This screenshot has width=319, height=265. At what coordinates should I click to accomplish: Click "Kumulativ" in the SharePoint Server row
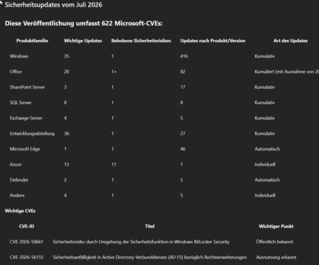(265, 87)
